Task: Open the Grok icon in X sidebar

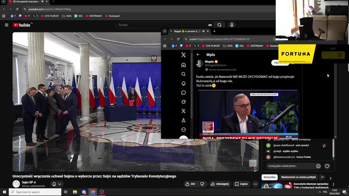Action: coord(183,102)
